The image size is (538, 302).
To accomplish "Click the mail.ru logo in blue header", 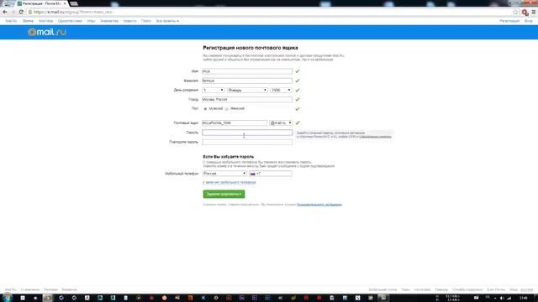I will (x=47, y=32).
